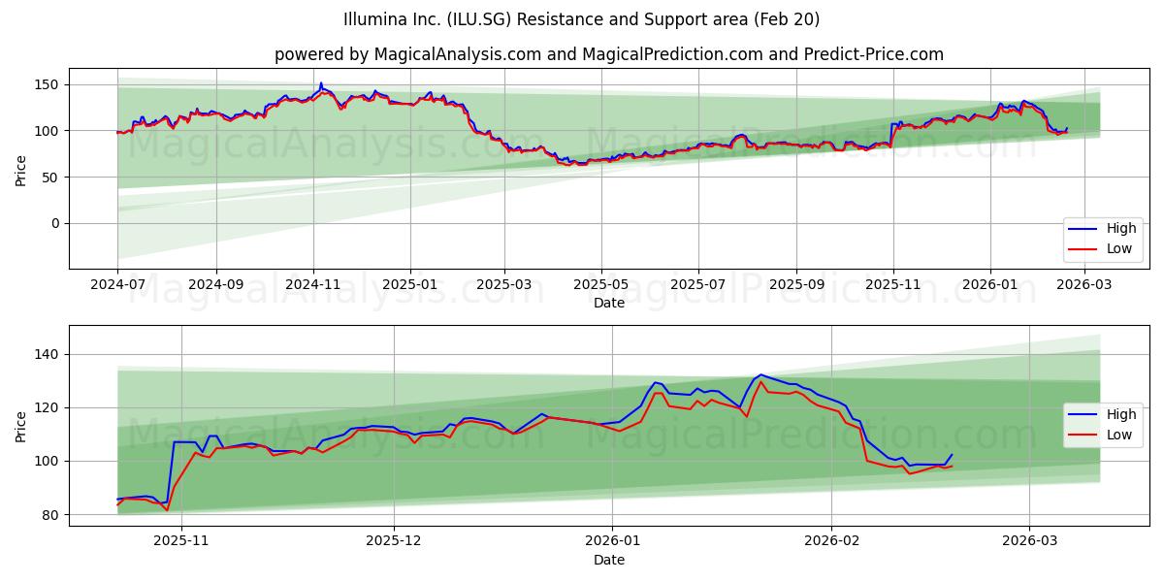Click the 0 price tick on top chart
Viewport: 1164px width, 582px height.
tap(56, 223)
